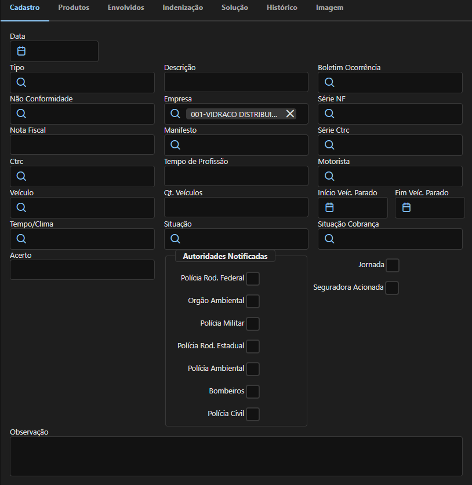Focus the Observação text area
Image resolution: width=472 pixels, height=485 pixels.
coord(236,456)
